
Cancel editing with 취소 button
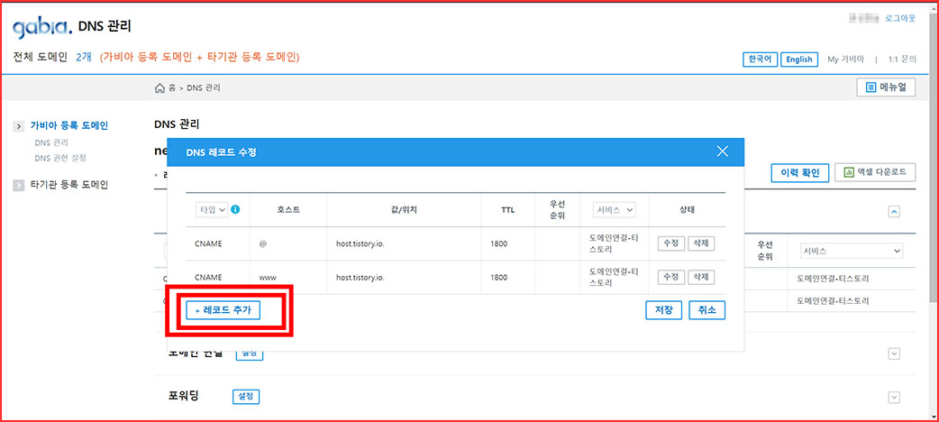[x=707, y=310]
